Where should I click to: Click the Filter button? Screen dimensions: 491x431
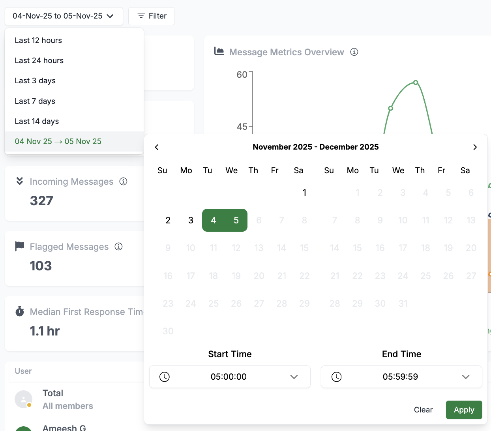[x=151, y=16]
